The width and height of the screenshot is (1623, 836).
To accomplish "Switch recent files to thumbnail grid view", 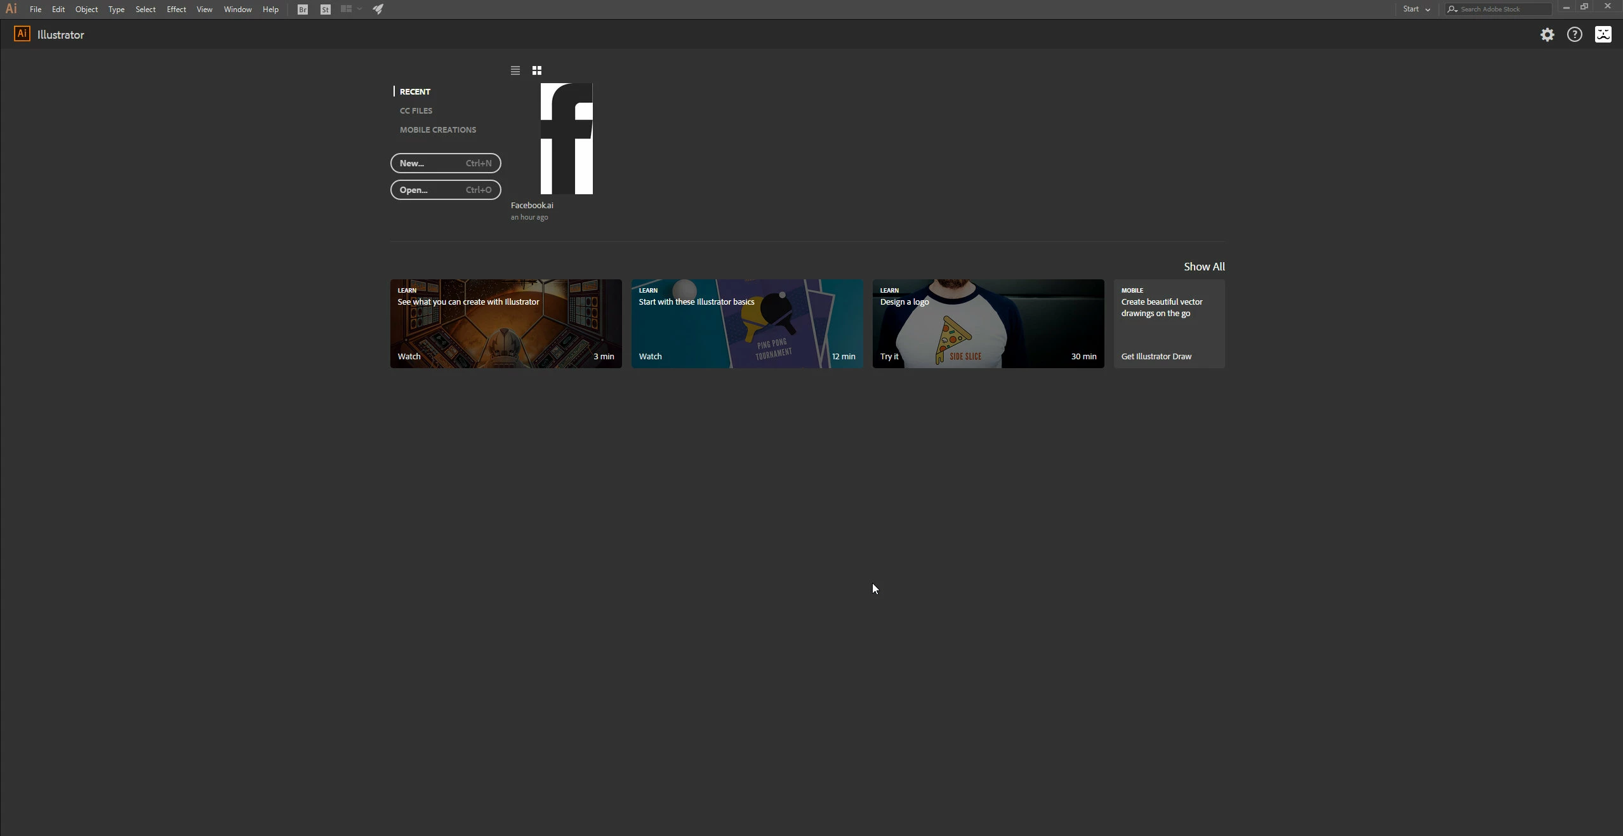I will pyautogui.click(x=537, y=70).
